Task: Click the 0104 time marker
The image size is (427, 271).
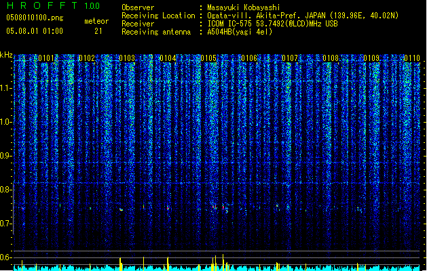Action: tap(168, 58)
